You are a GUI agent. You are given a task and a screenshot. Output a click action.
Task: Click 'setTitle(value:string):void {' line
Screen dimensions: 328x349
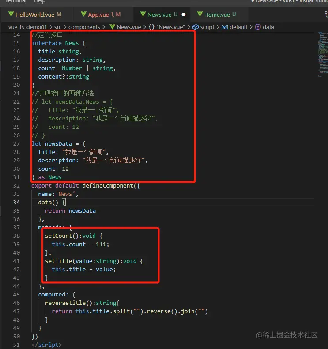point(94,261)
